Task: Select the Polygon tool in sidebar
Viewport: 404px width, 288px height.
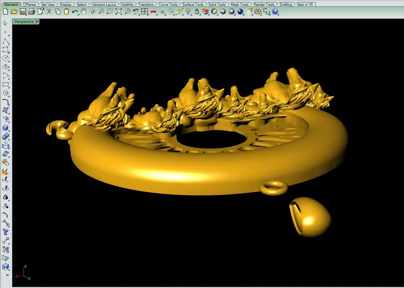Action: point(6,93)
